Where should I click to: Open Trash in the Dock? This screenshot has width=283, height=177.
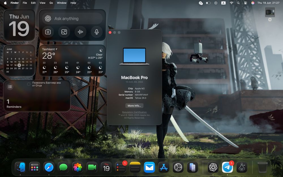point(262,167)
